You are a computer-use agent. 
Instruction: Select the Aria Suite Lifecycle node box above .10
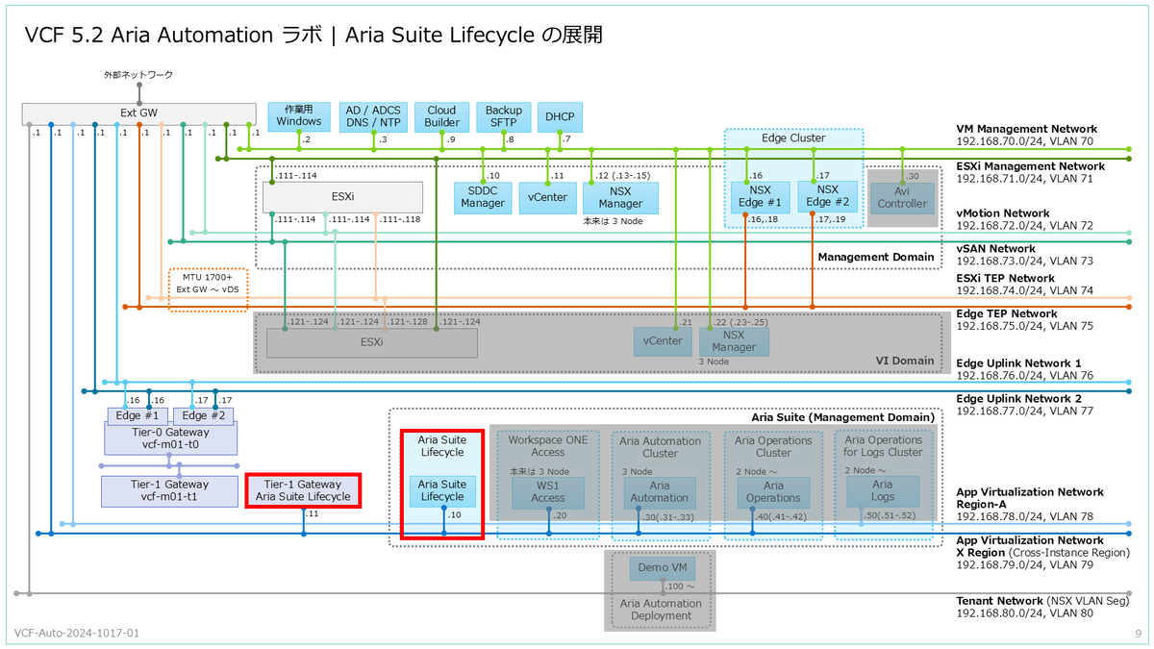point(443,491)
